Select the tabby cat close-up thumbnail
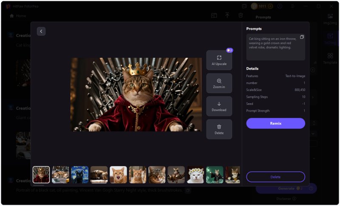 pos(157,175)
